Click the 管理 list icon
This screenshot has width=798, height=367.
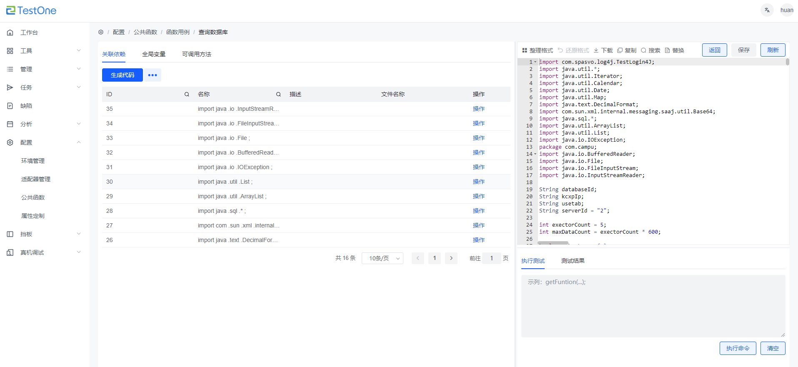(x=10, y=69)
